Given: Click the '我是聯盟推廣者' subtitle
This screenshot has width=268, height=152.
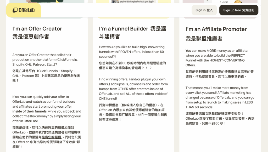Looking at the screenshot, I should click(204, 39).
